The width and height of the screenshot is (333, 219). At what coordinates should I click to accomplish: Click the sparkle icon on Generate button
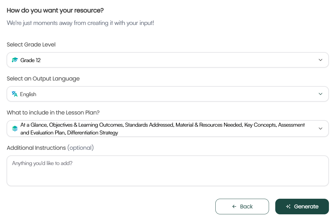pyautogui.click(x=288, y=207)
